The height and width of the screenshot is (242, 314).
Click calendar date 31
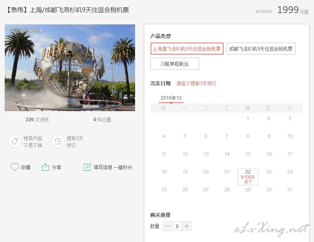click(290, 189)
